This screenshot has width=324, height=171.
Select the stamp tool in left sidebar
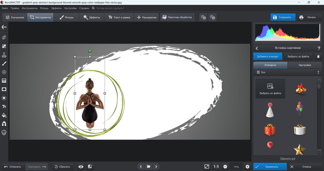pos(4,55)
